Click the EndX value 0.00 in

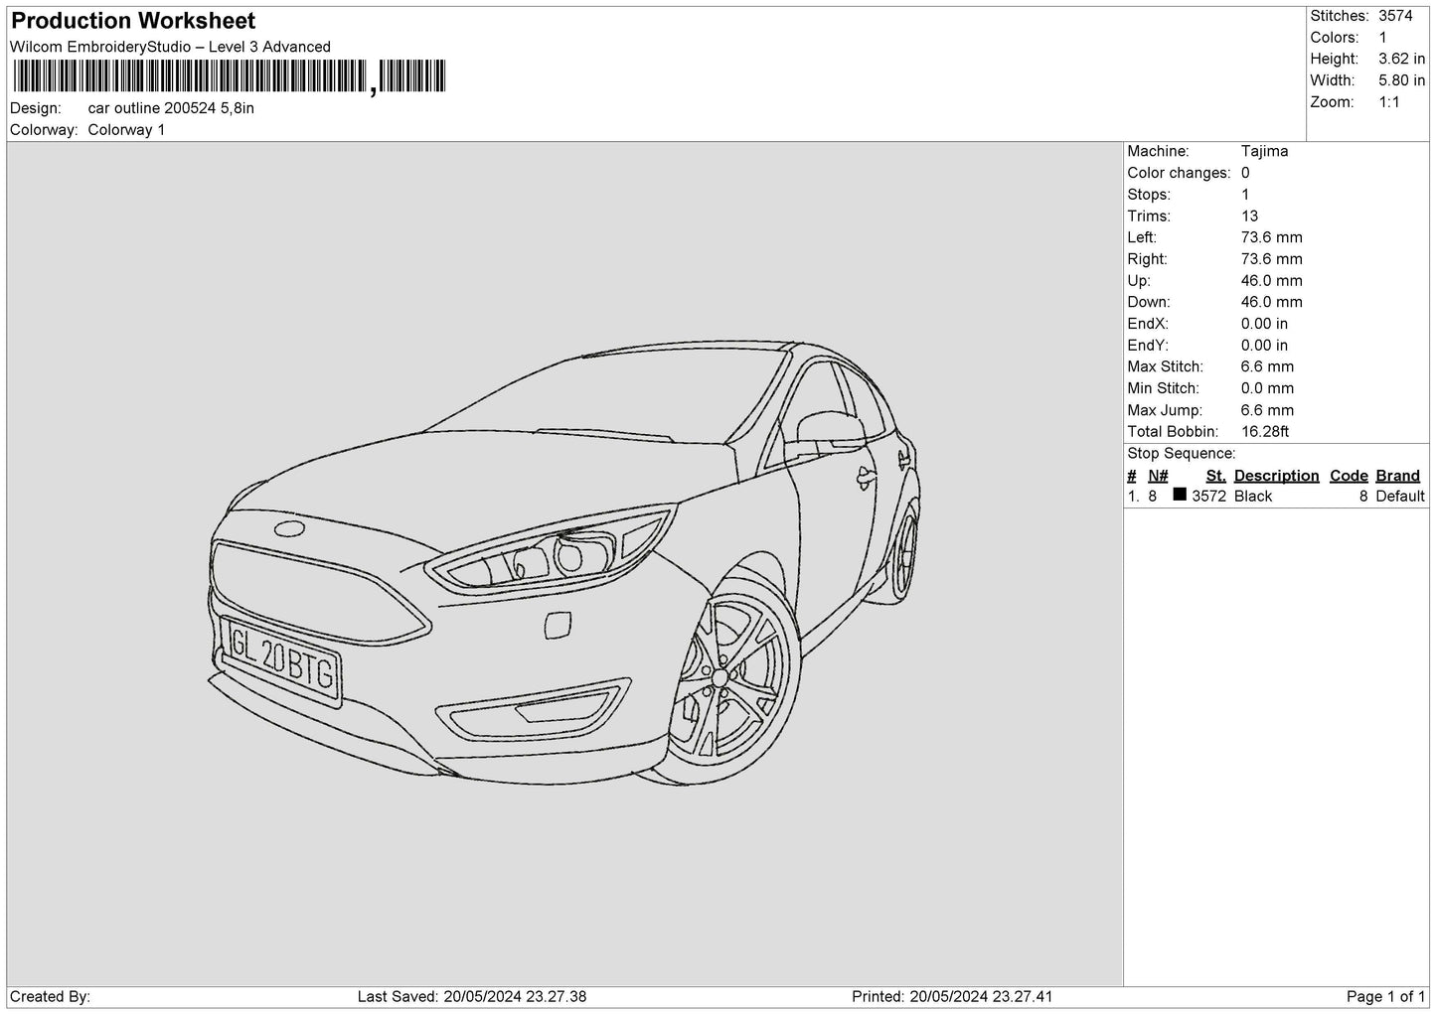[1264, 324]
